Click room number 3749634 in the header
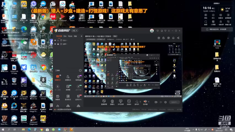Image resolution: width=235 pixels, height=132 pixels. [x=119, y=40]
